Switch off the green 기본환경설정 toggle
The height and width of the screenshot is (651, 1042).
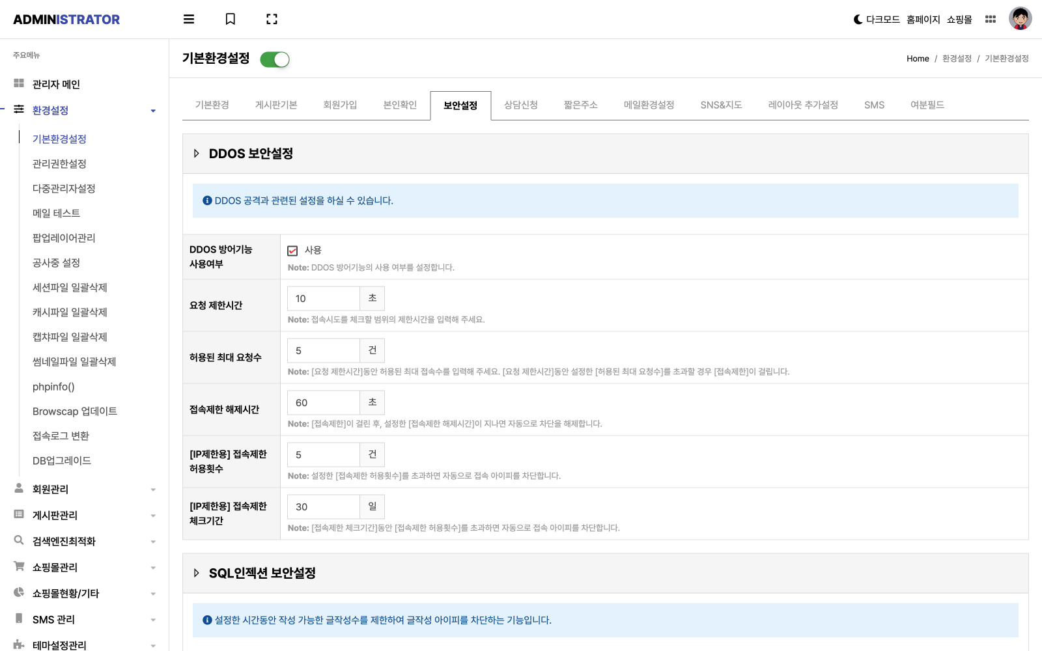(x=275, y=60)
